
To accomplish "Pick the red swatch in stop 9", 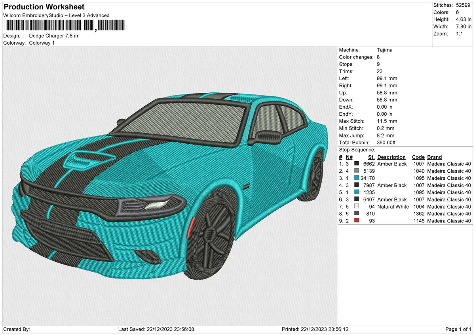I will 357,221.
